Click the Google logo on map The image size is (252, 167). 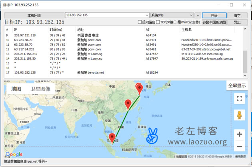click(14, 155)
